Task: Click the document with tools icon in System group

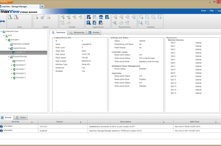Action: pos(48,17)
